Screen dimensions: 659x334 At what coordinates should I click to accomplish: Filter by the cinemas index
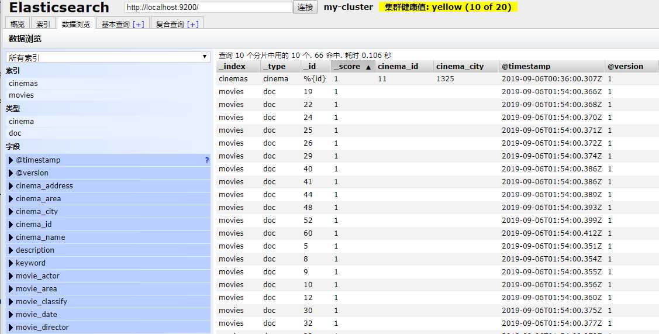click(108, 83)
